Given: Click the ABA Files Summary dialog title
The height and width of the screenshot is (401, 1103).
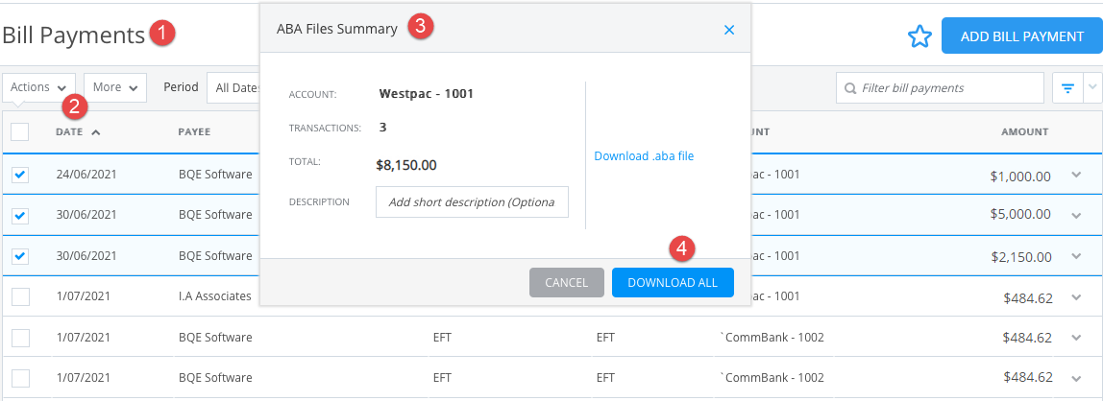Looking at the screenshot, I should click(x=337, y=29).
